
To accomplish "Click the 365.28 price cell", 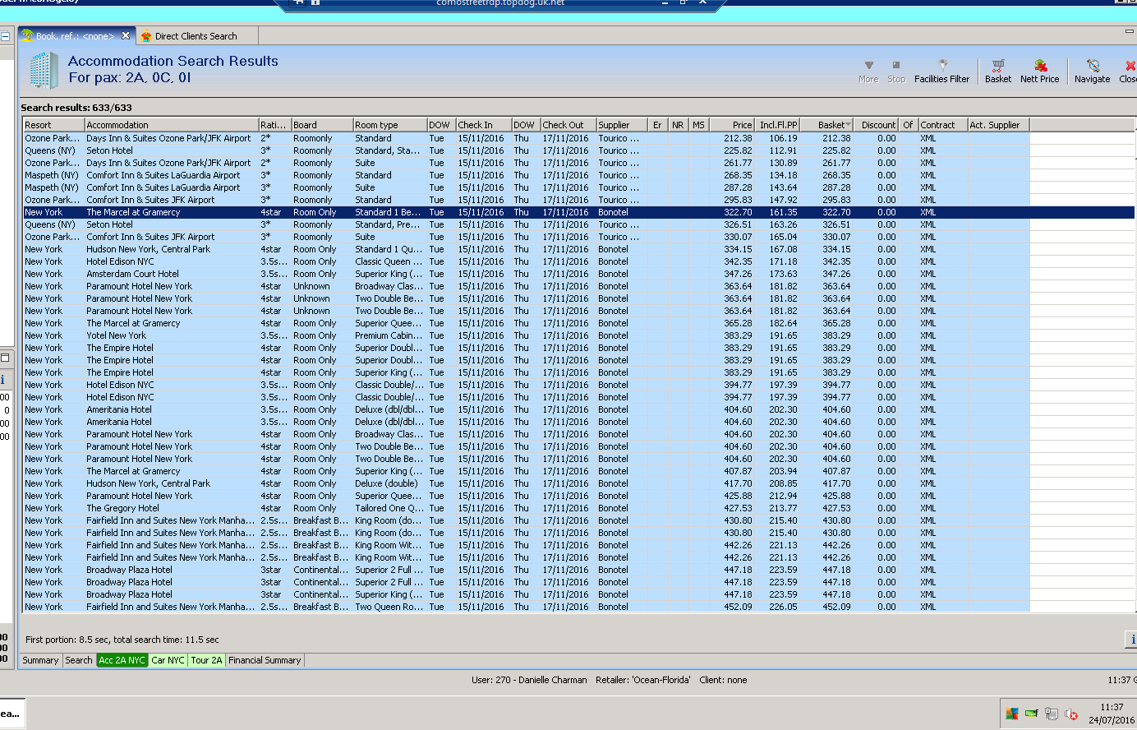I will click(x=732, y=323).
